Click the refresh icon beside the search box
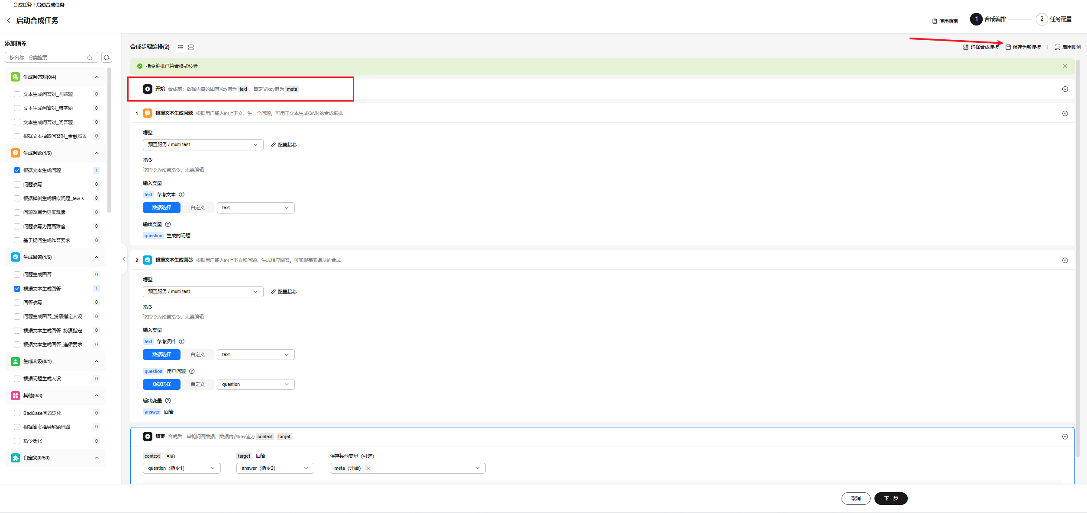 [106, 57]
